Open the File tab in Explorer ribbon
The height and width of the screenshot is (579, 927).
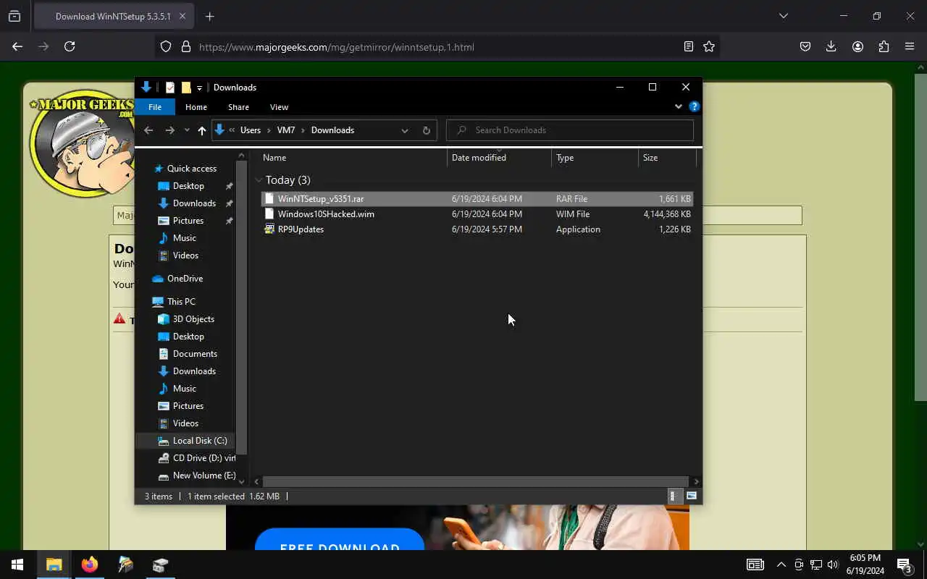pyautogui.click(x=154, y=107)
